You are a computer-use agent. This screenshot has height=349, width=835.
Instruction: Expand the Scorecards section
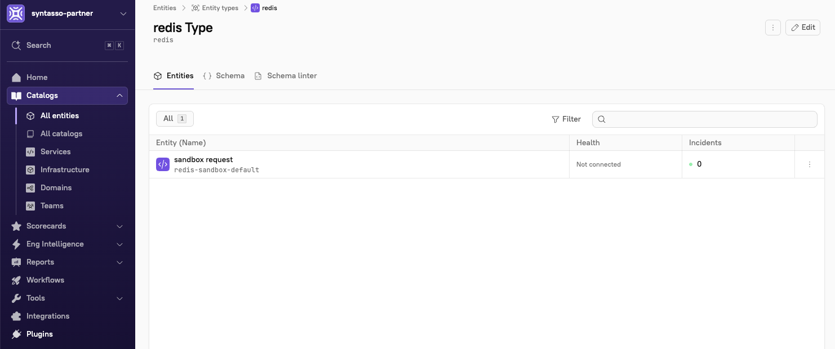coord(119,226)
